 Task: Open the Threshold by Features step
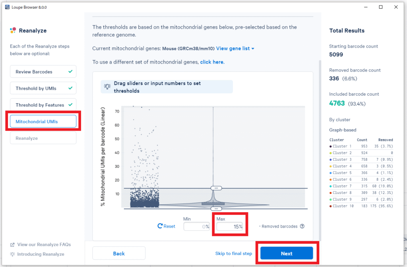click(x=43, y=105)
